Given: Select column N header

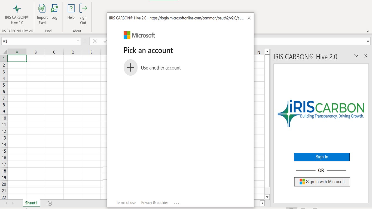Looking at the screenshot, I should (259, 52).
